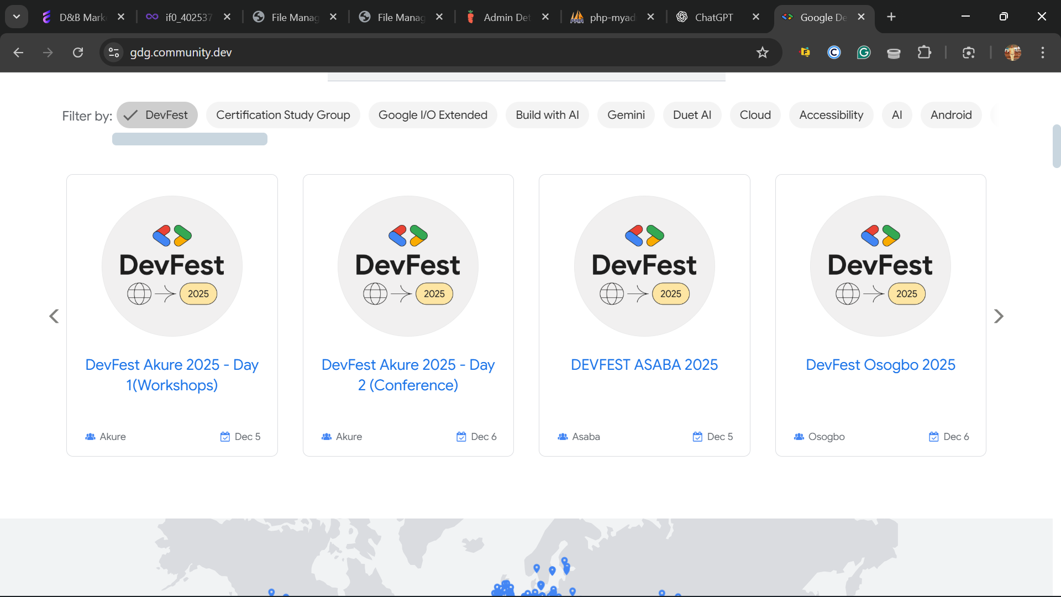Toggle the Gemini filter chip
The height and width of the screenshot is (597, 1061).
pyautogui.click(x=626, y=115)
